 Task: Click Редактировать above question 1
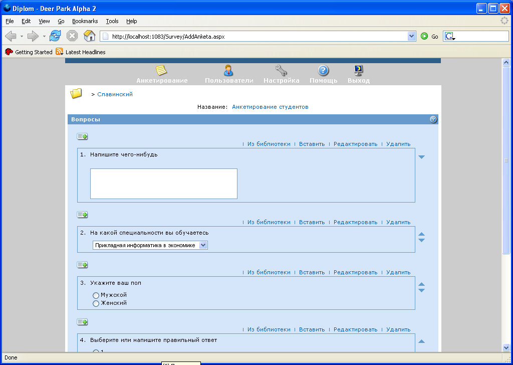point(356,144)
